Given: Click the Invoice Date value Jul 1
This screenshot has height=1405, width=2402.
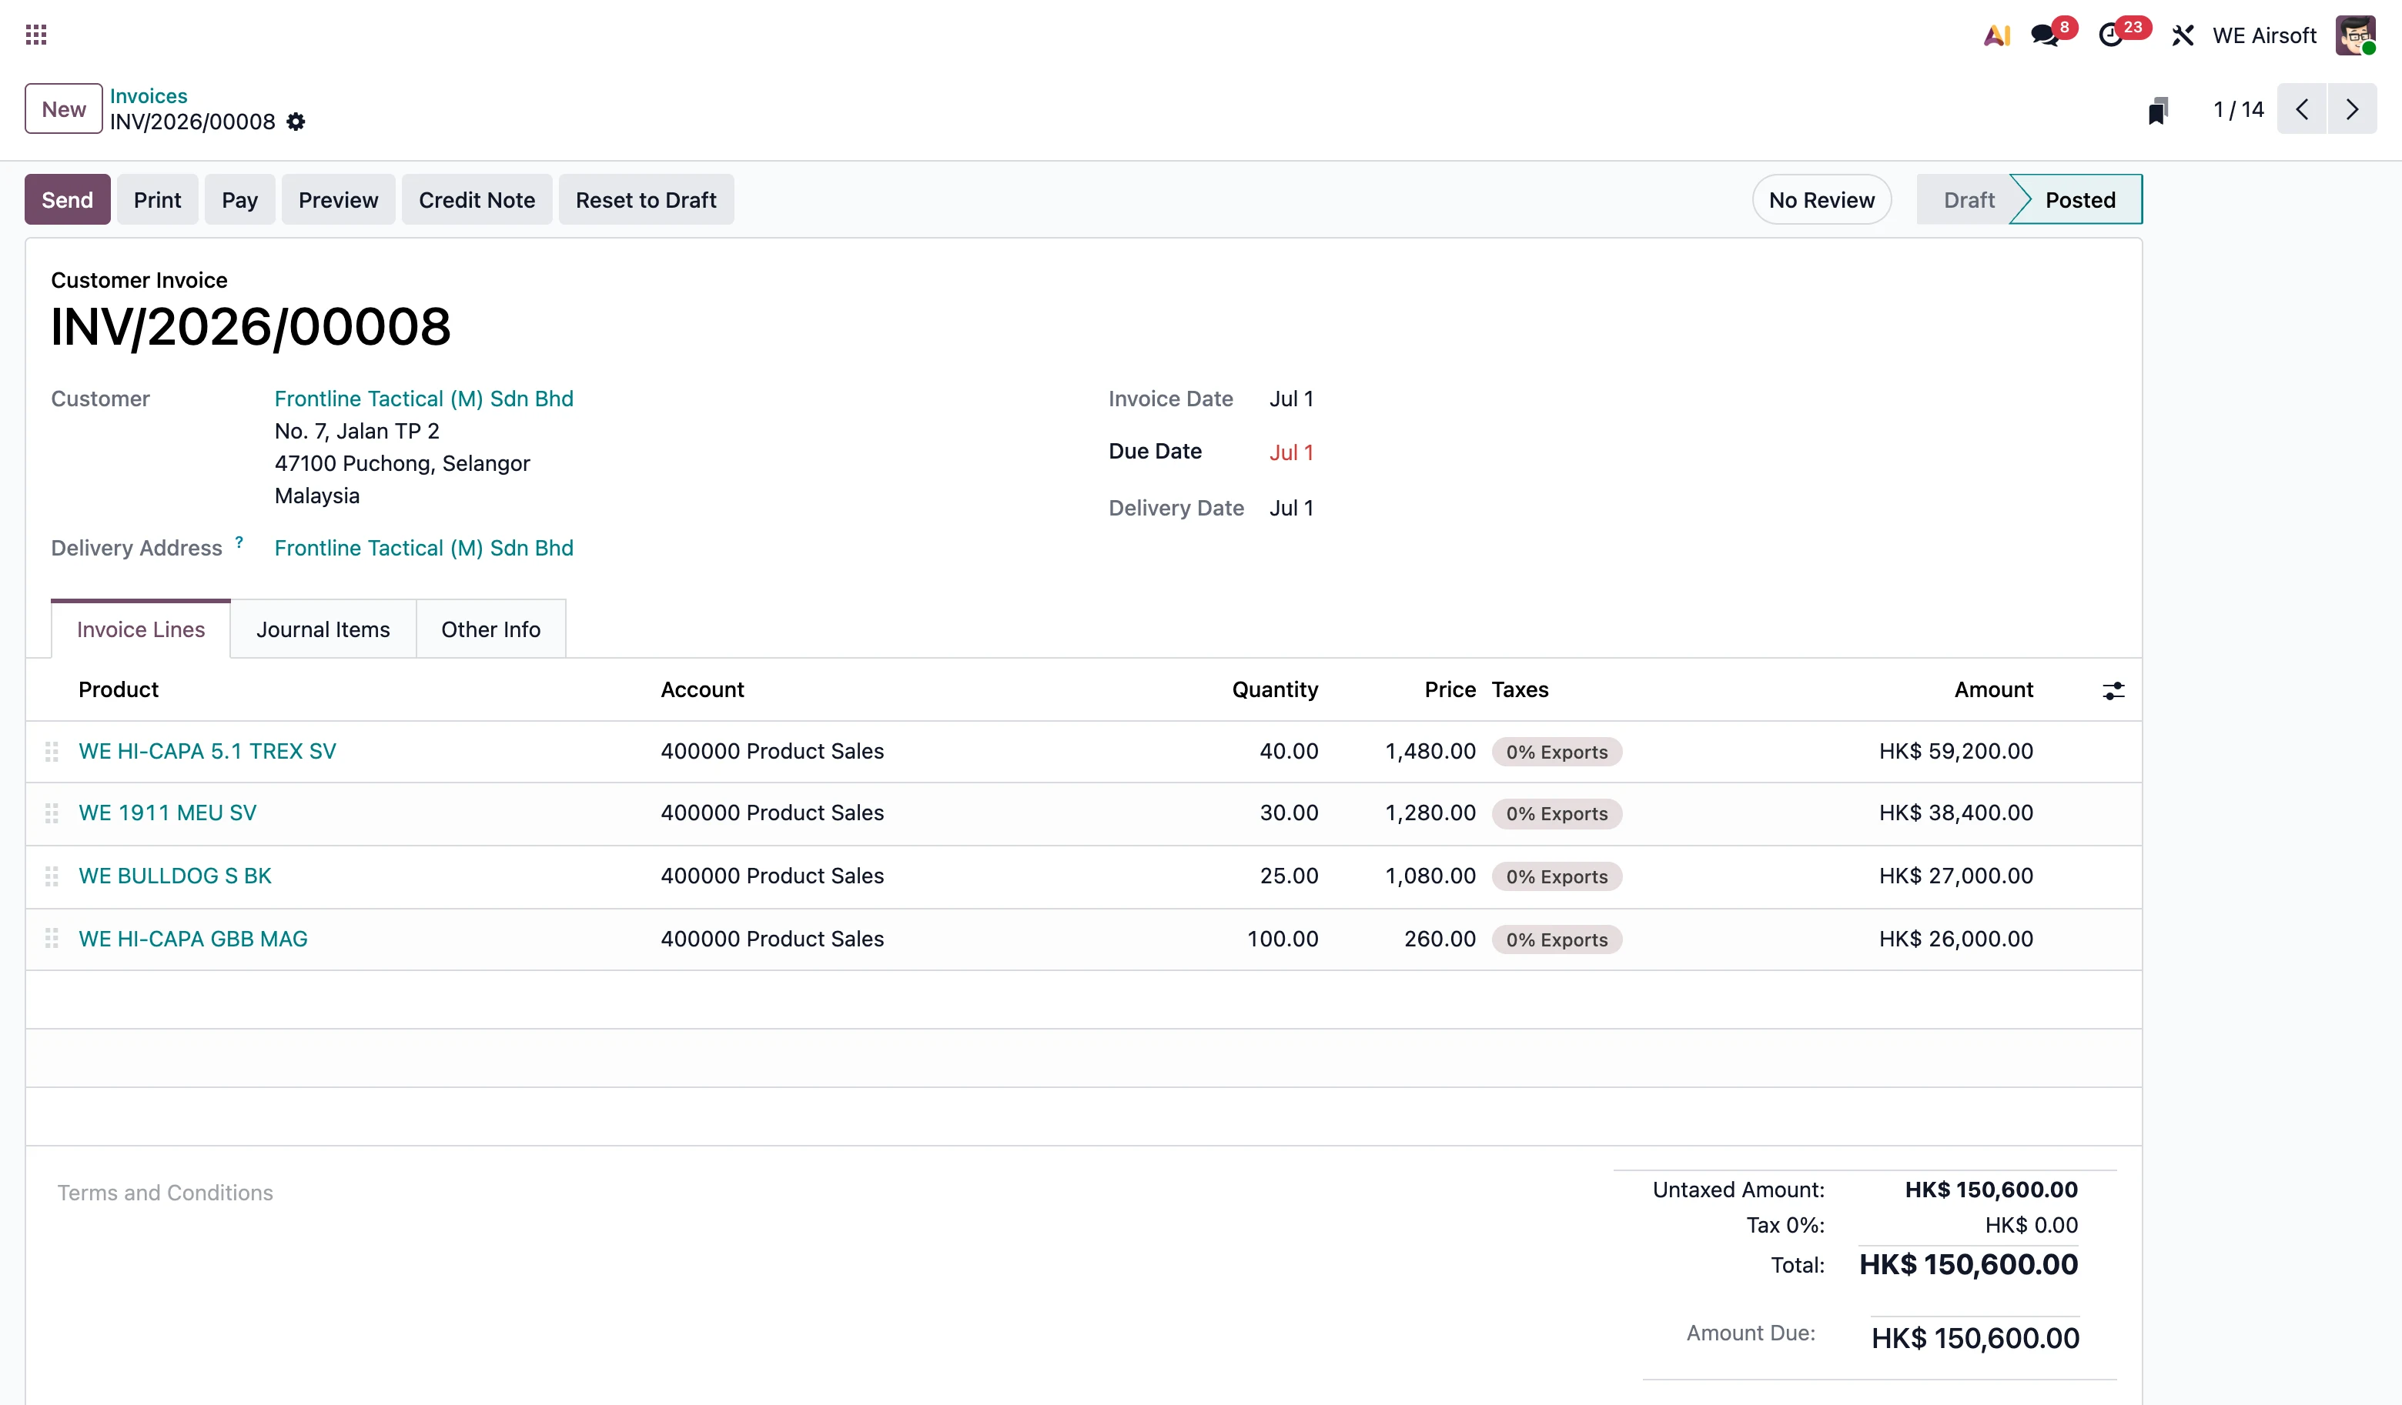Looking at the screenshot, I should coord(1292,398).
